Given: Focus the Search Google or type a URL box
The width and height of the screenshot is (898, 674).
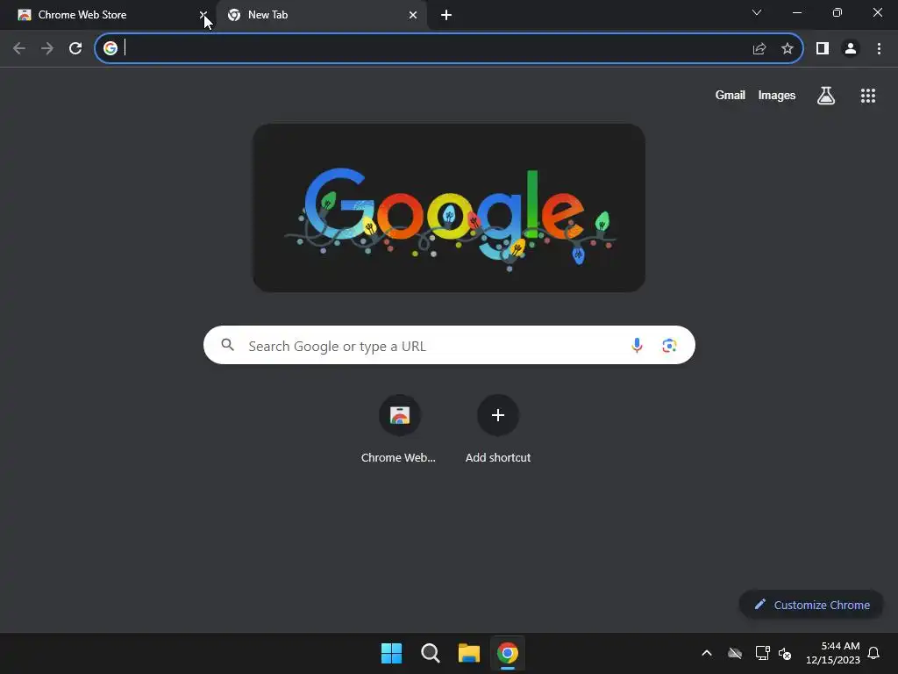Looking at the screenshot, I should (x=449, y=345).
